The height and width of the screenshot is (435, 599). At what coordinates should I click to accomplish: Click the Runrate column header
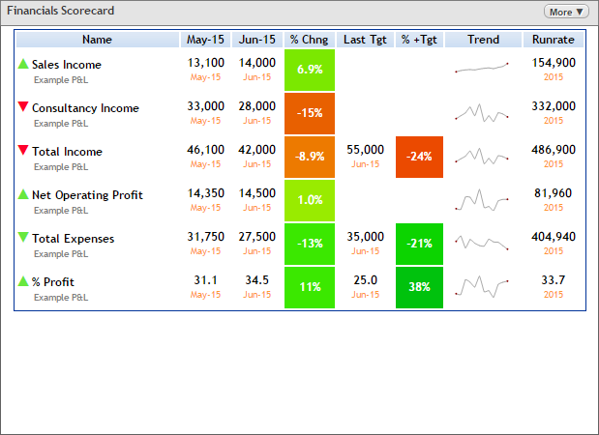tap(554, 40)
